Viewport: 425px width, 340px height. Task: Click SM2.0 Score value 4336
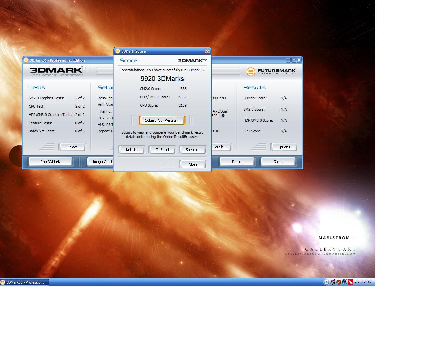pyautogui.click(x=182, y=89)
